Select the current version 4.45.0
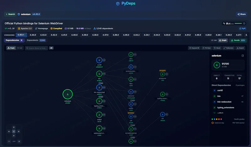251x147 pixels. tap(21, 35)
